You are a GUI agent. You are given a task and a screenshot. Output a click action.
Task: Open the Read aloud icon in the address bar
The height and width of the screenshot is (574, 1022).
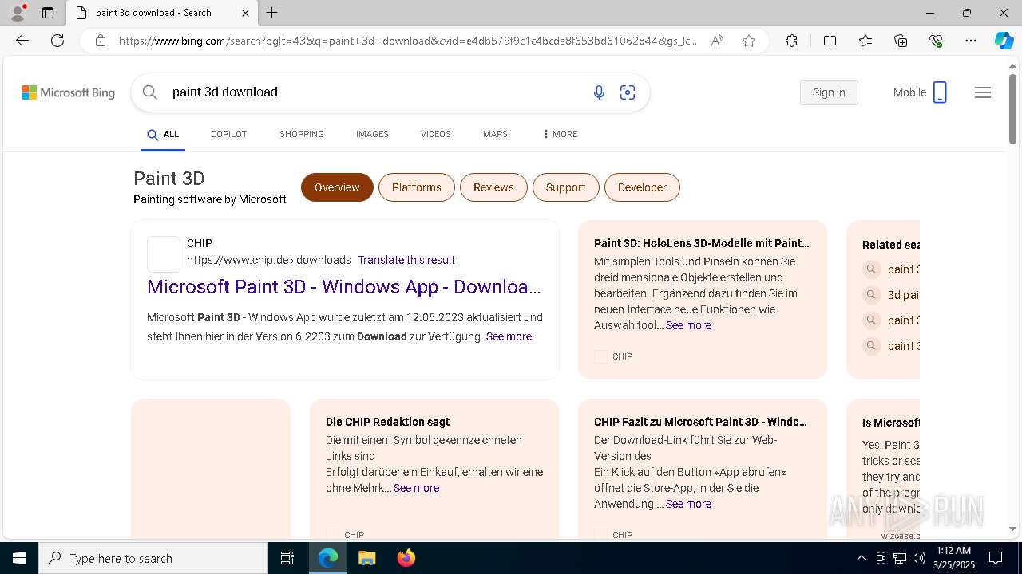point(717,41)
